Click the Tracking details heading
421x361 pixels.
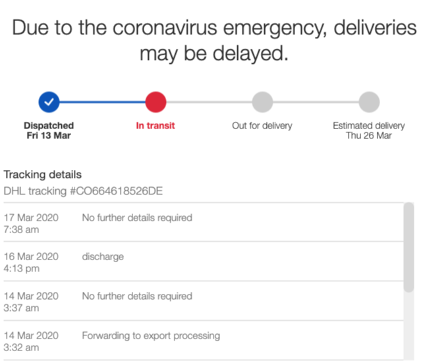tap(42, 175)
